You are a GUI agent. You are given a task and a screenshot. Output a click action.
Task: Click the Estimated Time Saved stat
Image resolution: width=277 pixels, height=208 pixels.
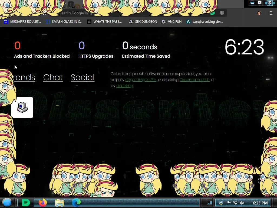(146, 50)
